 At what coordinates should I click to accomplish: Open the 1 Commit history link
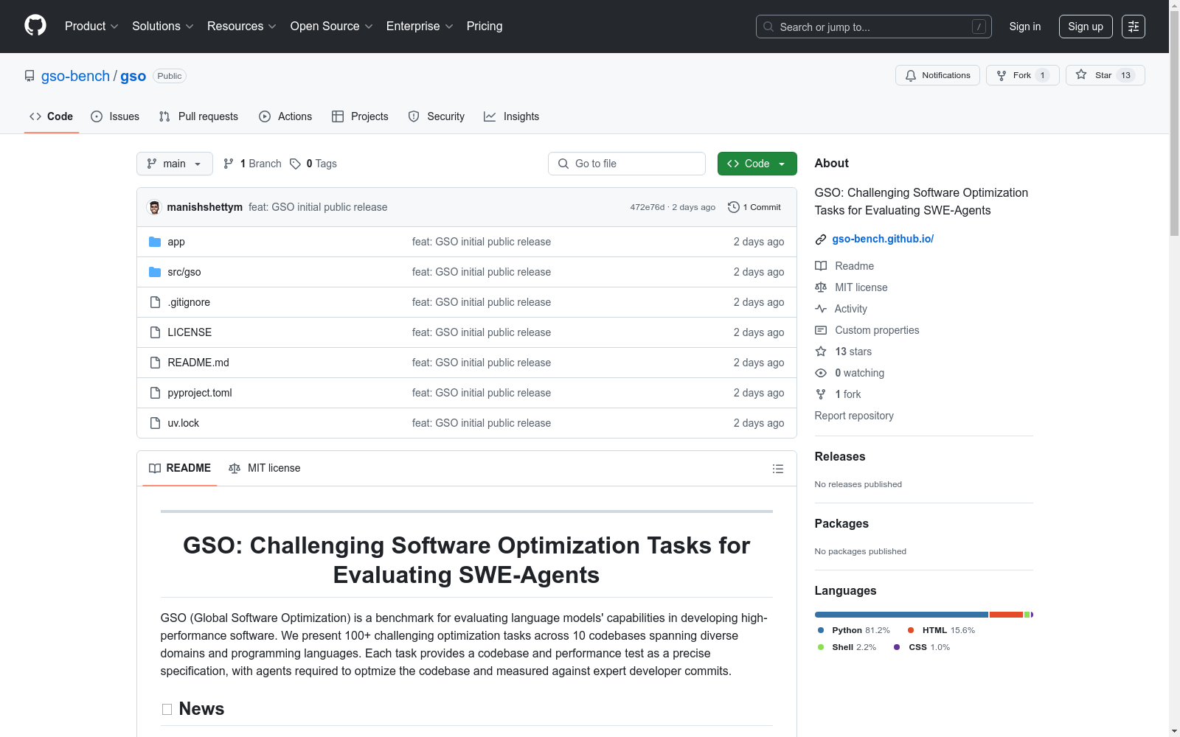pyautogui.click(x=754, y=207)
